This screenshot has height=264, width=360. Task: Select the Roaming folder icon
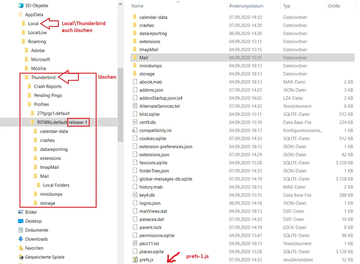click(23, 41)
